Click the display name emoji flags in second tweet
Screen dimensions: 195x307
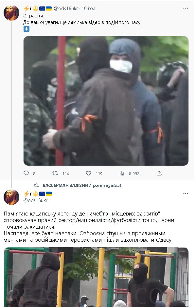point(38,194)
